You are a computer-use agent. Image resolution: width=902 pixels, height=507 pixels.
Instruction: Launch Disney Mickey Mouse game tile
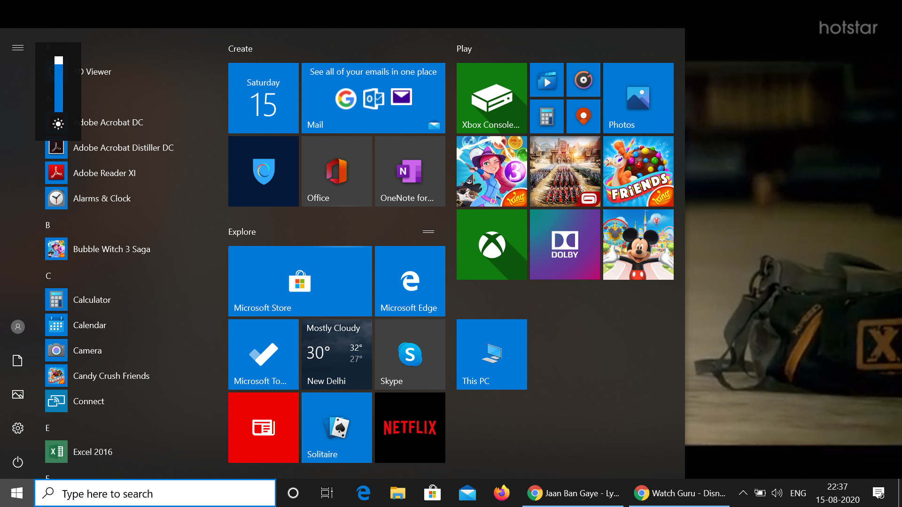638,245
